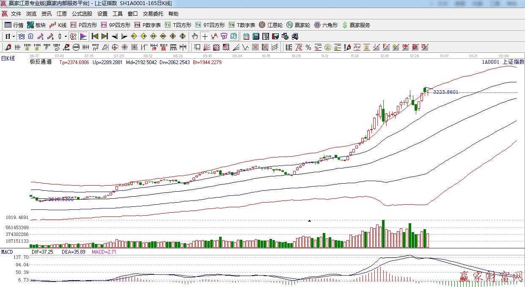
Task: Click the red floppy disk save icon
Action: point(275,36)
